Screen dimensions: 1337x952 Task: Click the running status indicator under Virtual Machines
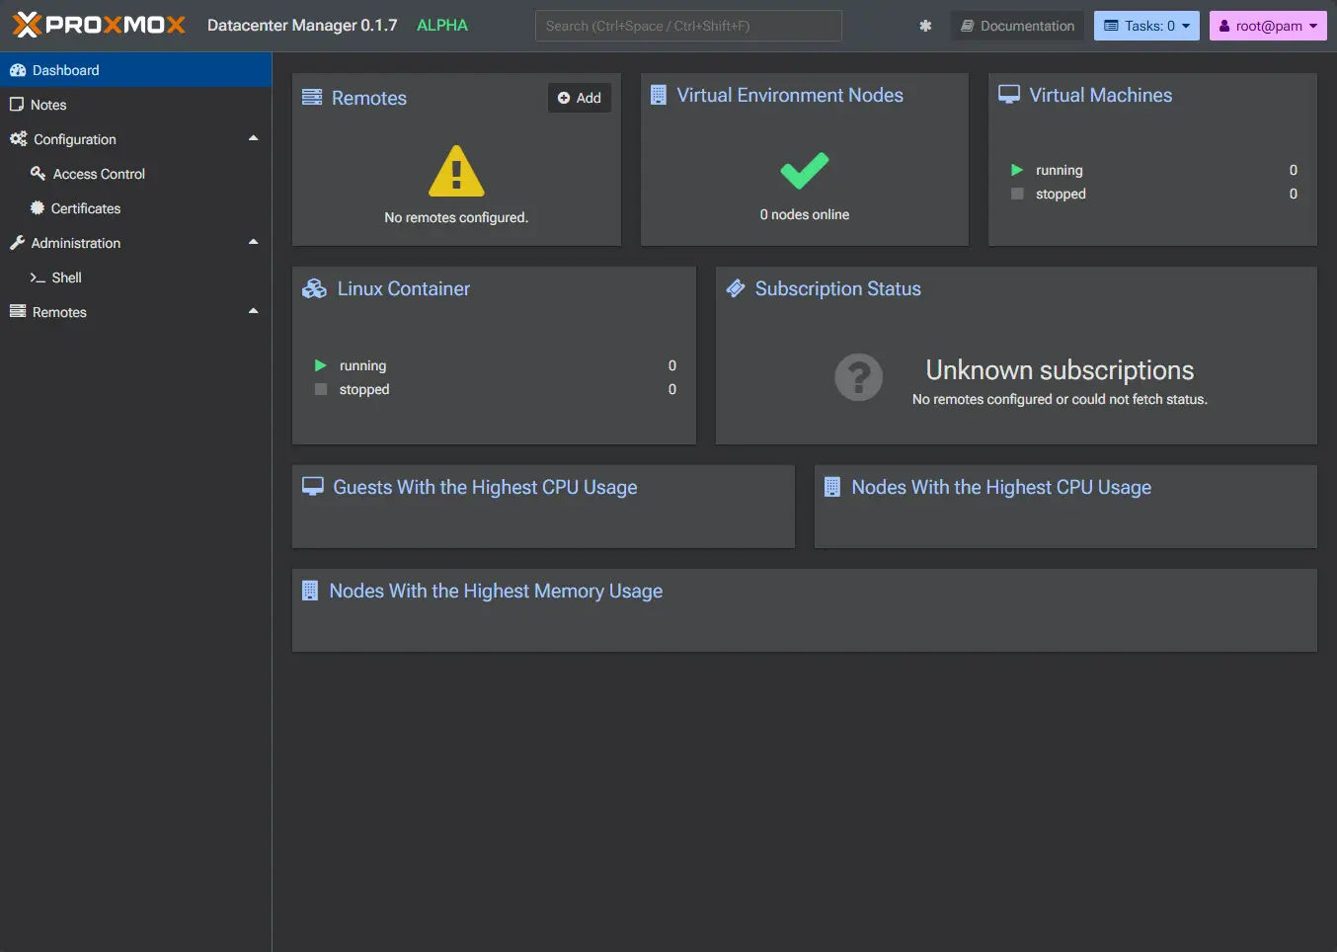[1015, 170]
